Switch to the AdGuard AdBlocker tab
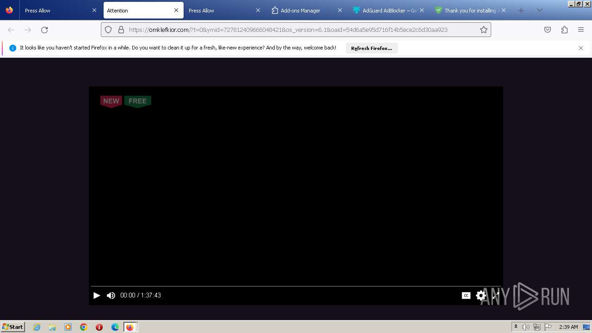 point(389,10)
